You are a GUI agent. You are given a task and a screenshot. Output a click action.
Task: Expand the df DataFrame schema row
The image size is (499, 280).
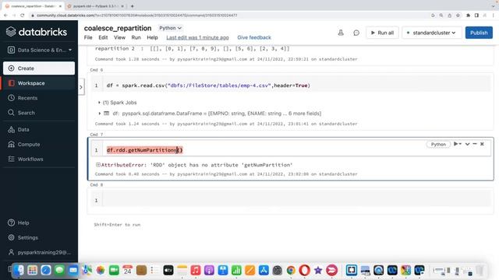point(99,114)
